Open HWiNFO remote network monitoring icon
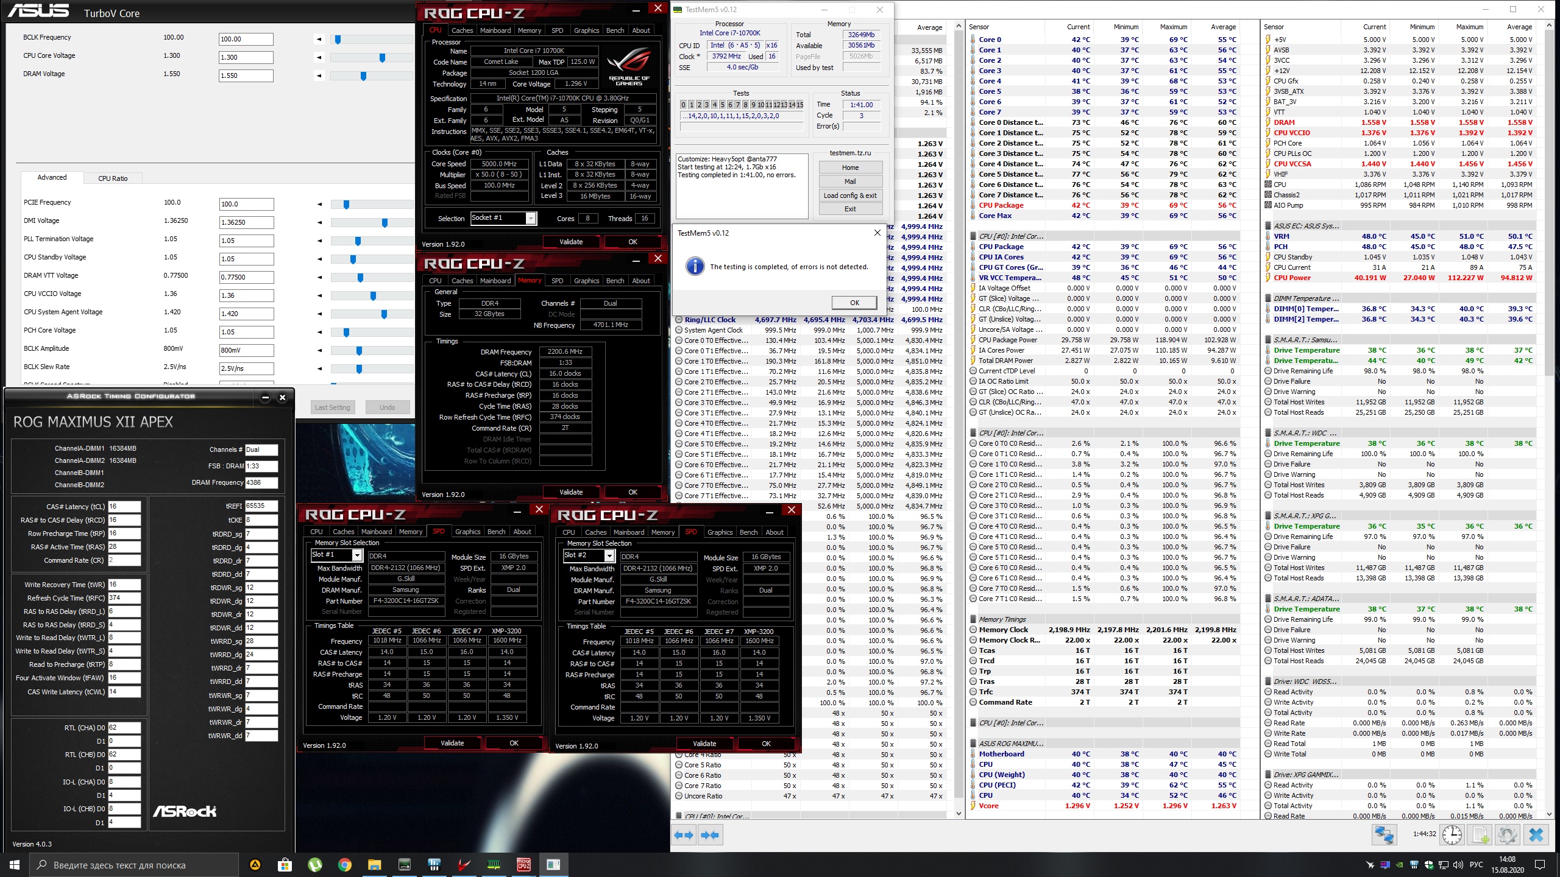Viewport: 1560px width, 877px height. [x=1384, y=834]
